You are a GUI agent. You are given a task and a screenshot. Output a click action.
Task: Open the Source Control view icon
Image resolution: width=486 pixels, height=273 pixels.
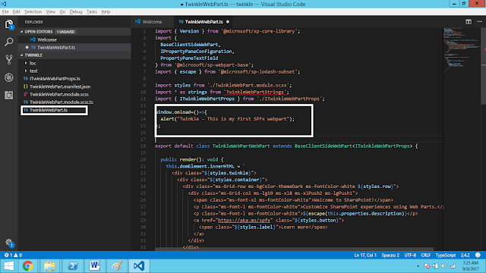click(x=9, y=59)
